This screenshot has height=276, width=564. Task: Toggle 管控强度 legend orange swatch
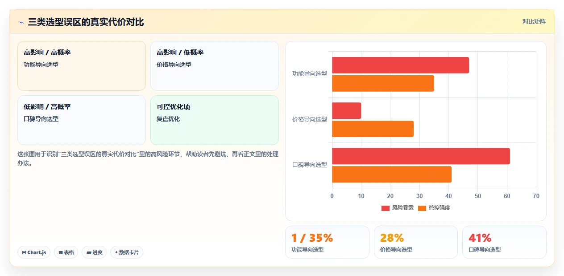click(x=422, y=208)
